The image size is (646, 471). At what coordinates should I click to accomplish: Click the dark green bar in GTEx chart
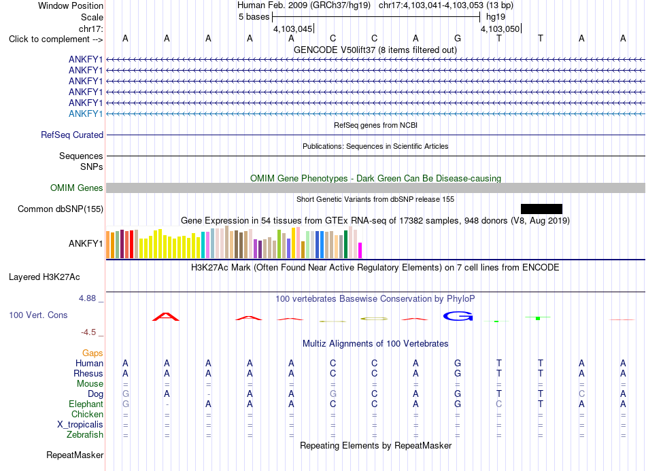pos(345,244)
